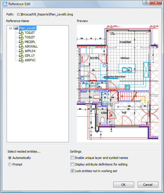
Task: Uncheck Lock entities not in working set
Action: tap(72, 171)
